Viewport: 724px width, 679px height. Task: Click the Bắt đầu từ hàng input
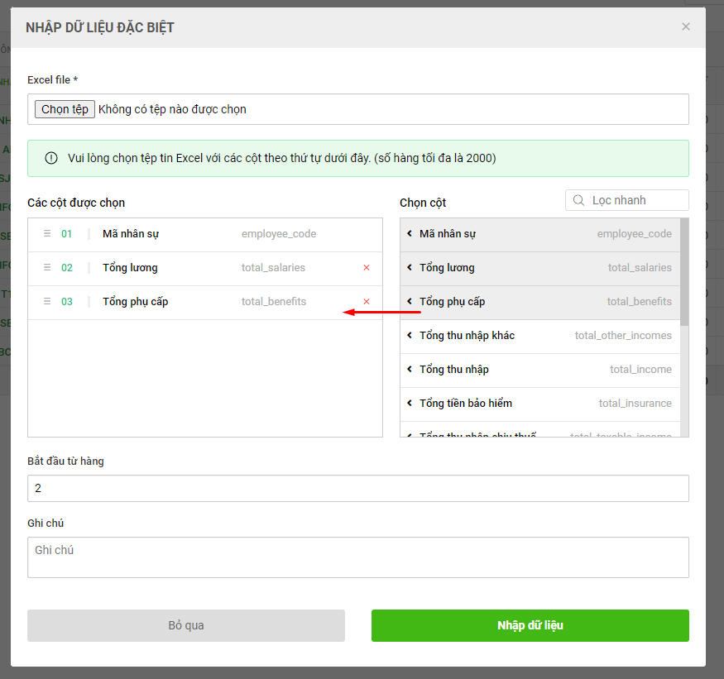(357, 488)
